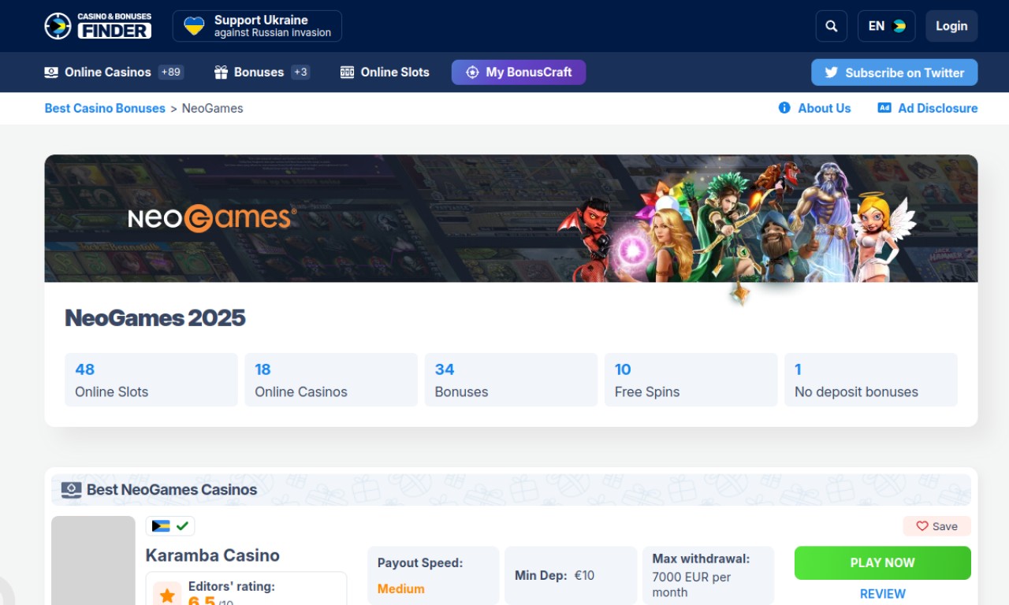This screenshot has width=1009, height=605.
Task: Click the NeoGames banner image
Action: point(511,218)
